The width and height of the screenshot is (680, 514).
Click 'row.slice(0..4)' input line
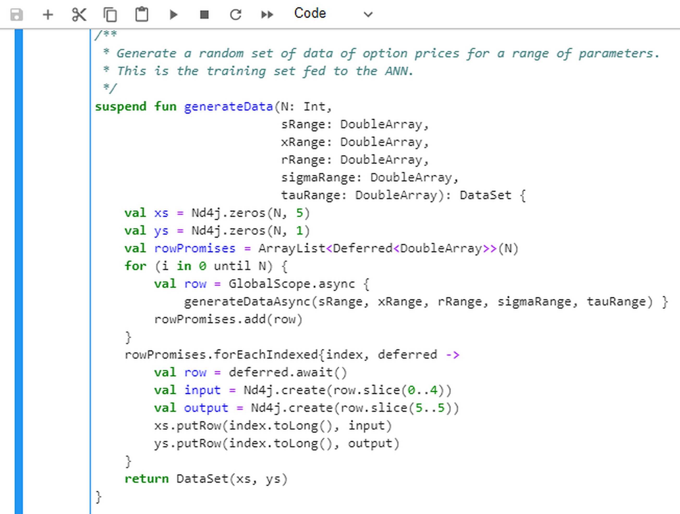(x=303, y=390)
